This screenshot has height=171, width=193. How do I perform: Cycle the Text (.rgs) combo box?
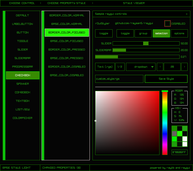105,67
